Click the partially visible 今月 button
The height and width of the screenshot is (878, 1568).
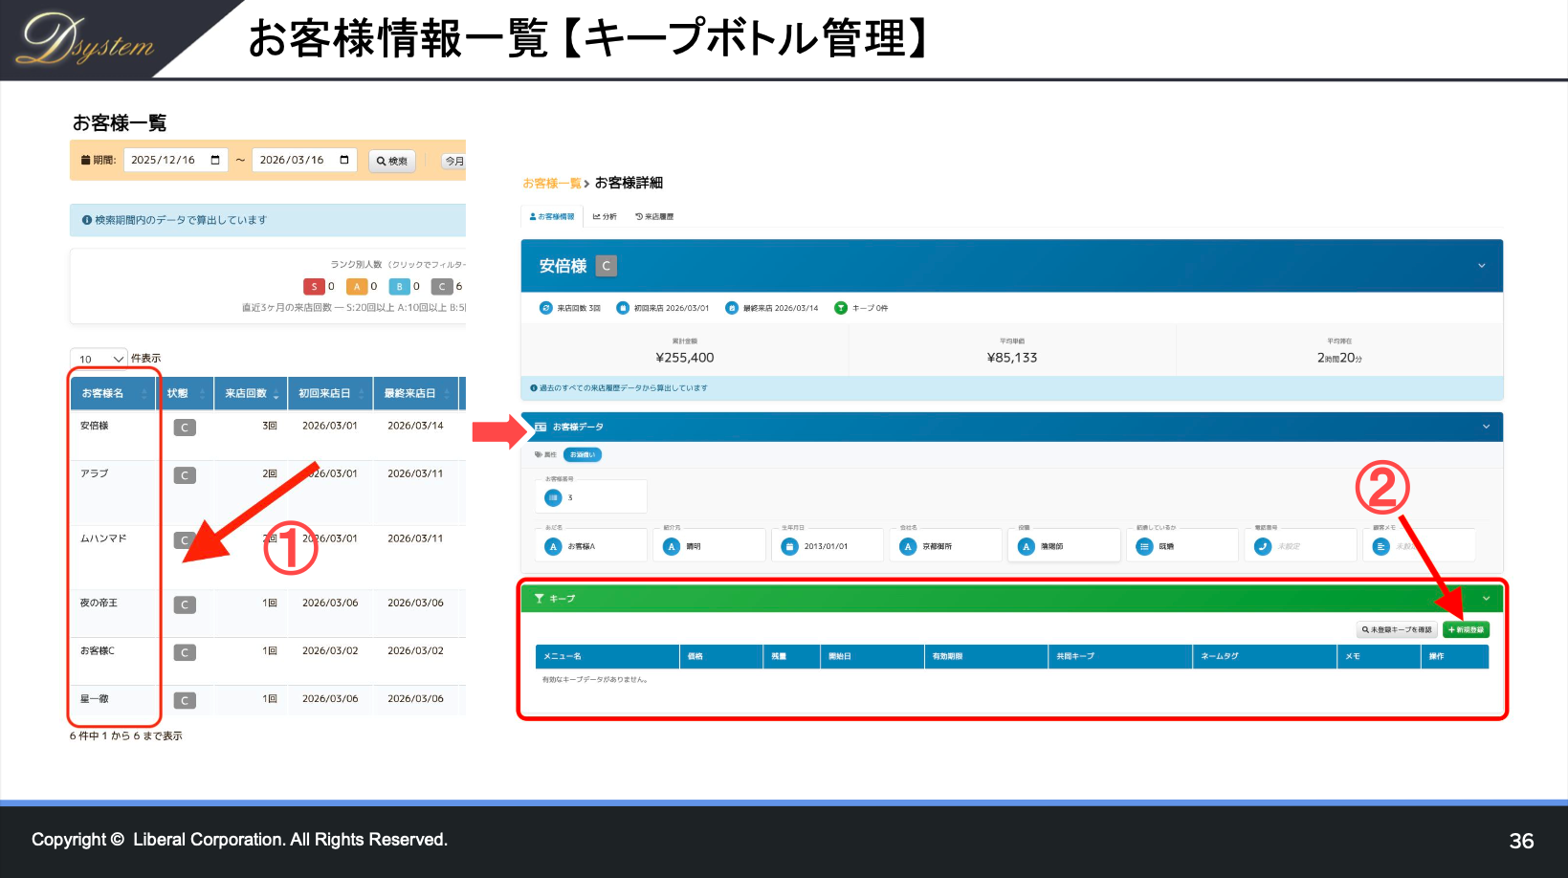click(x=454, y=161)
